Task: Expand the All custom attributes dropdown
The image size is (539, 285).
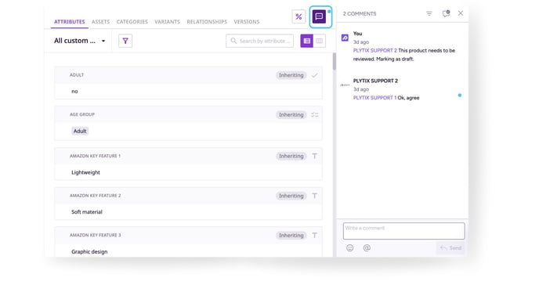Action: click(x=80, y=41)
